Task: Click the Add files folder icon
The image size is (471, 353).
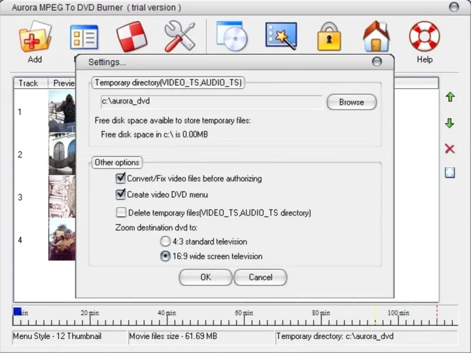Action: coord(35,36)
